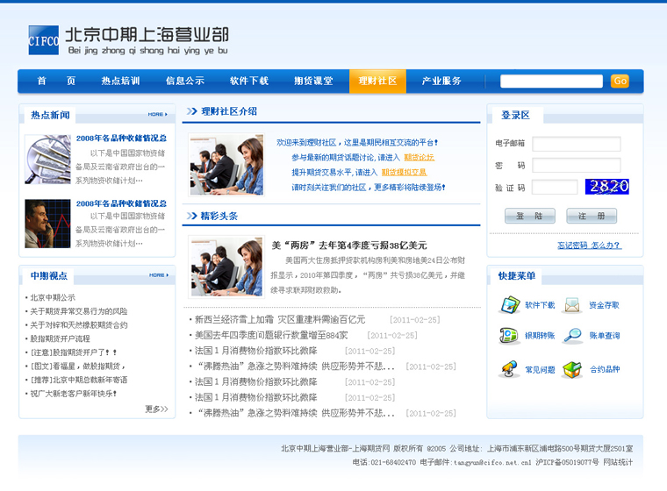The width and height of the screenshot is (667, 491).
Task: Open the 资金存取 envelope icon
Action: (572, 305)
